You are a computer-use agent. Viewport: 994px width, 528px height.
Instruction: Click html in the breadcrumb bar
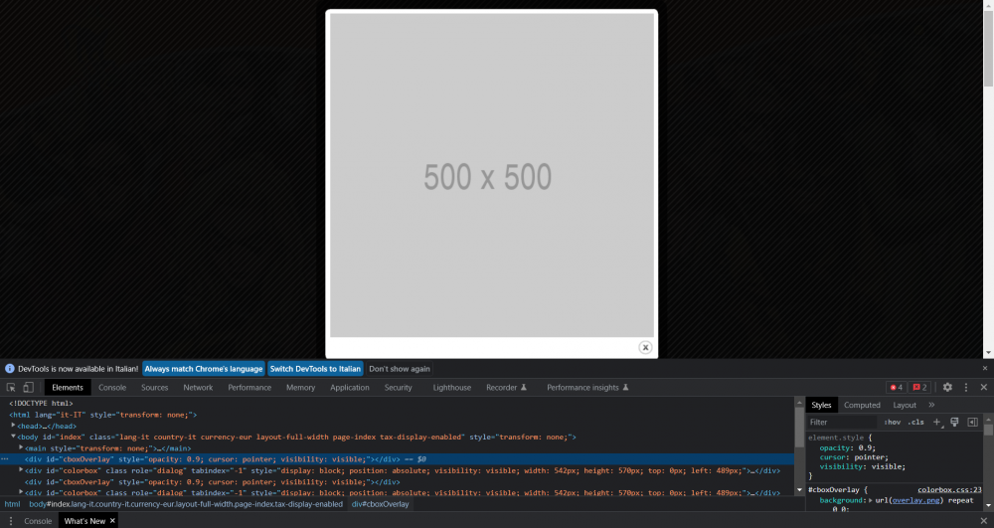pyautogui.click(x=12, y=504)
